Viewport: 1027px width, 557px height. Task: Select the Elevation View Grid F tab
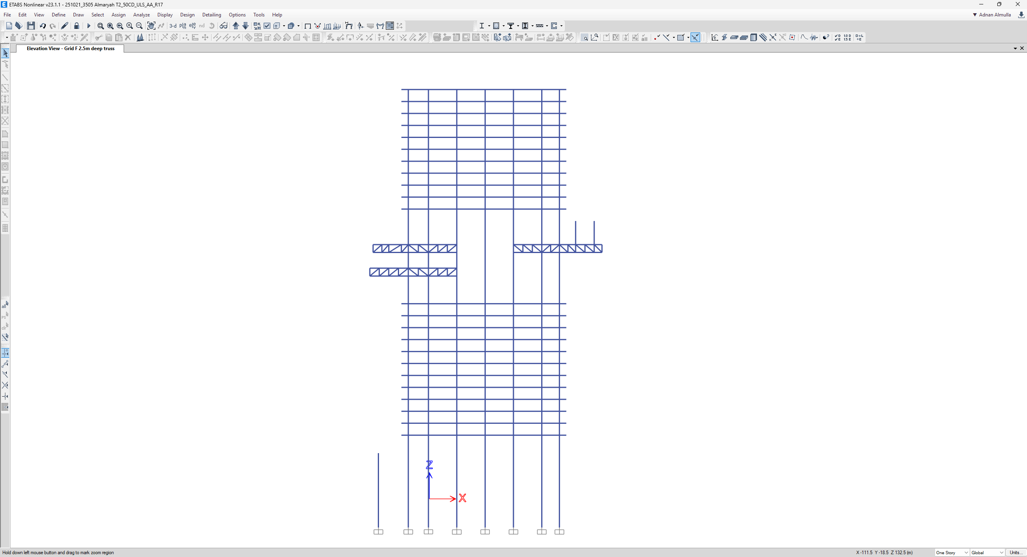70,49
